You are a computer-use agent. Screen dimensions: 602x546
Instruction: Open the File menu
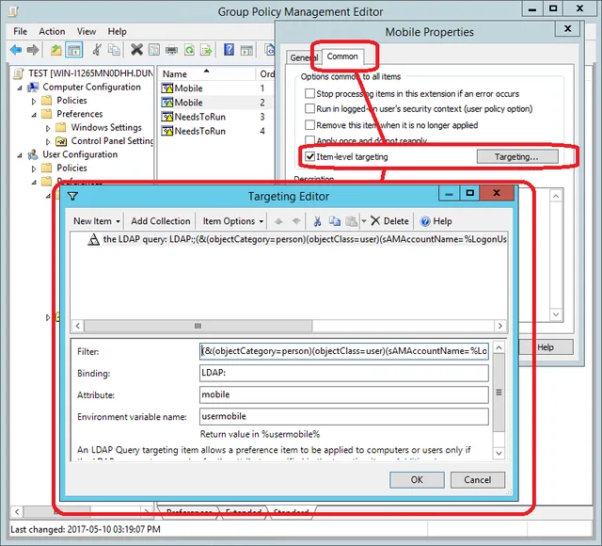point(21,31)
